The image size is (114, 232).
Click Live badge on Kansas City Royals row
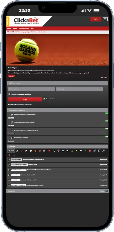tap(106, 113)
